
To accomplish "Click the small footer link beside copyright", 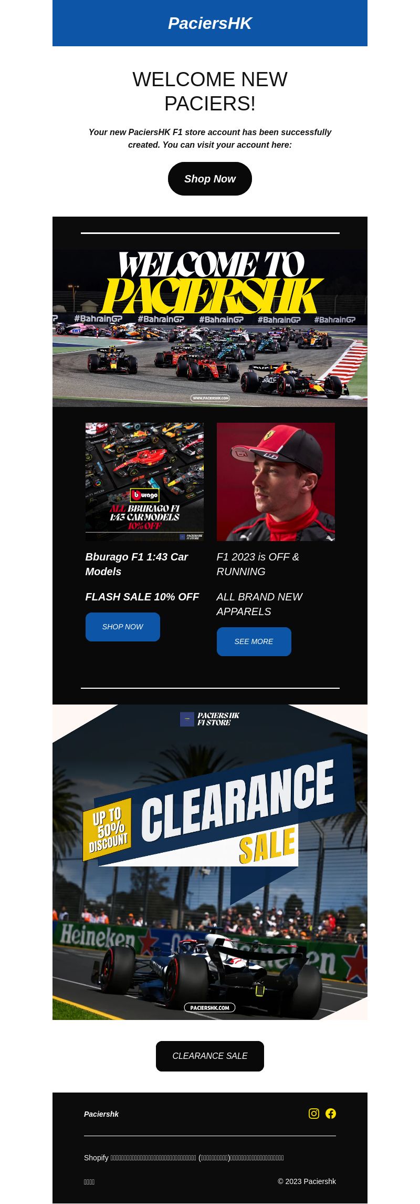I will 89,1182.
